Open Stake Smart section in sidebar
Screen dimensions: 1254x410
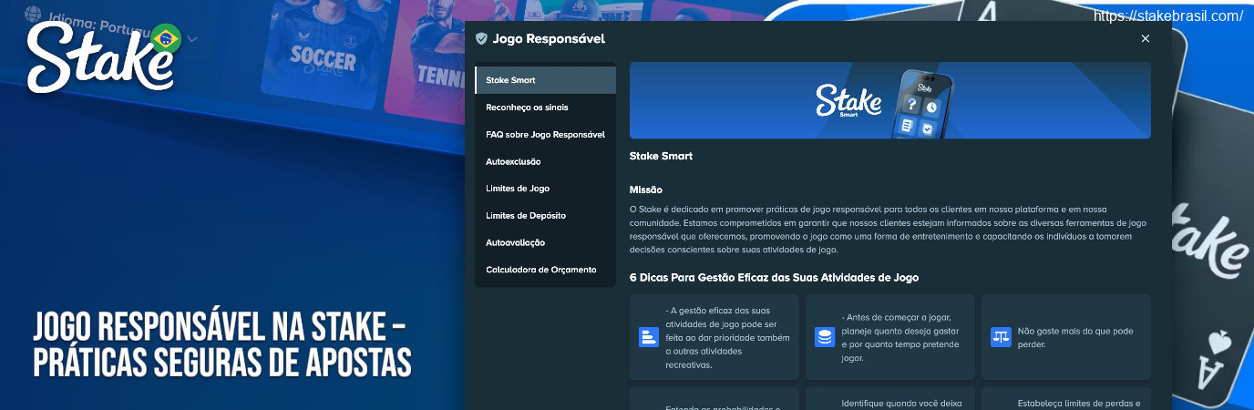545,80
